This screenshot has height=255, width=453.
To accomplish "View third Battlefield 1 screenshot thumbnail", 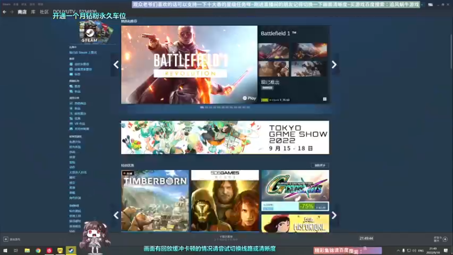I will (x=273, y=69).
